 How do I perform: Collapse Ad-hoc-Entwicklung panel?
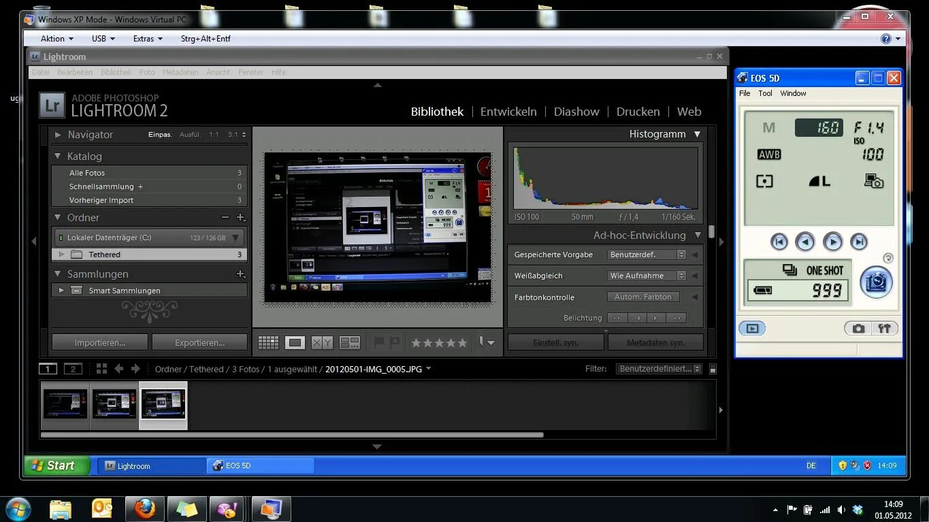pos(697,235)
